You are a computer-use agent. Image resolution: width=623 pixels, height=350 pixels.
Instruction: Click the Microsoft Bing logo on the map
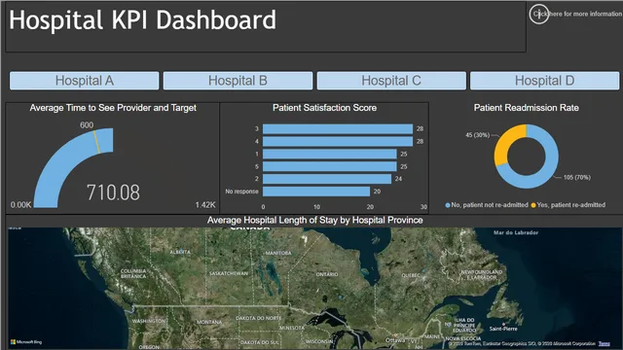26,342
